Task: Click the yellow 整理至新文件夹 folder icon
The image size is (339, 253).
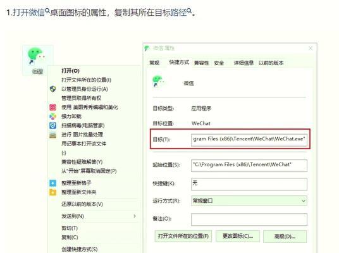Action: (52, 192)
